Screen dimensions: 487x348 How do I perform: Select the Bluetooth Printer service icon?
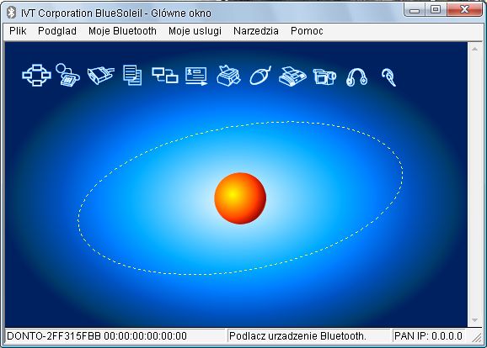[x=228, y=76]
